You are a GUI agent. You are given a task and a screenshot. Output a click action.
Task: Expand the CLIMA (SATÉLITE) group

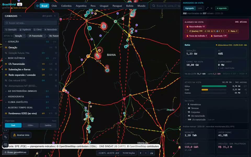click(6, 102)
